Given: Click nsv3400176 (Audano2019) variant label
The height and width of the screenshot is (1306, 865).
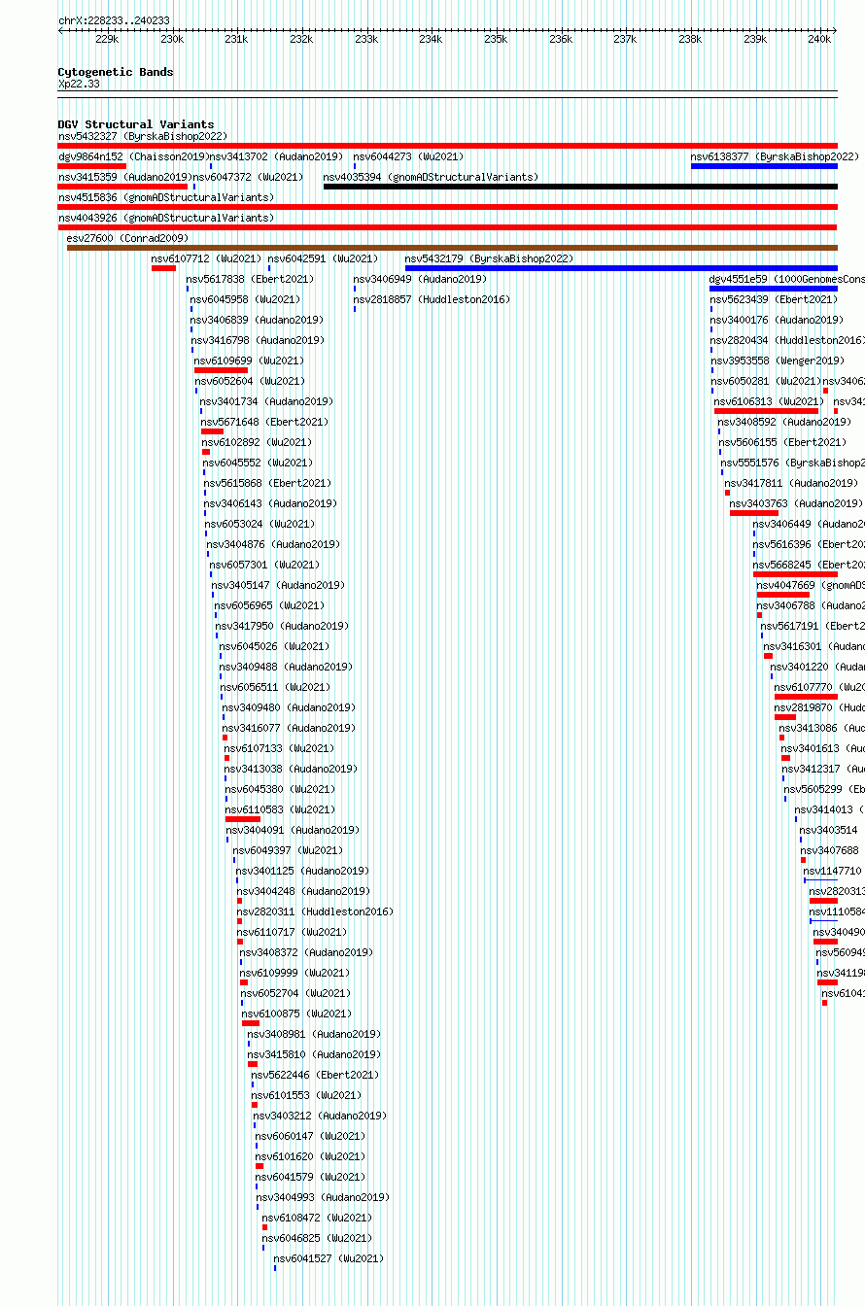Looking at the screenshot, I should tap(777, 320).
